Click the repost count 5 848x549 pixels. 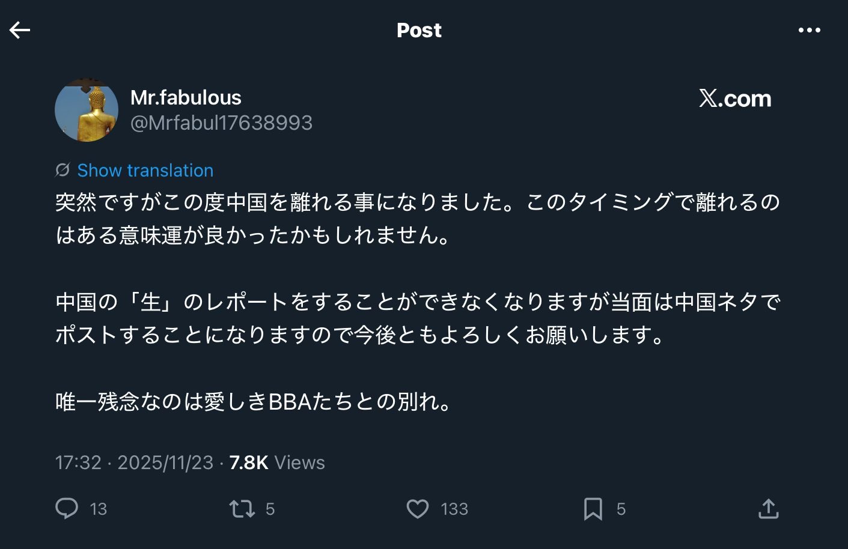tap(270, 509)
